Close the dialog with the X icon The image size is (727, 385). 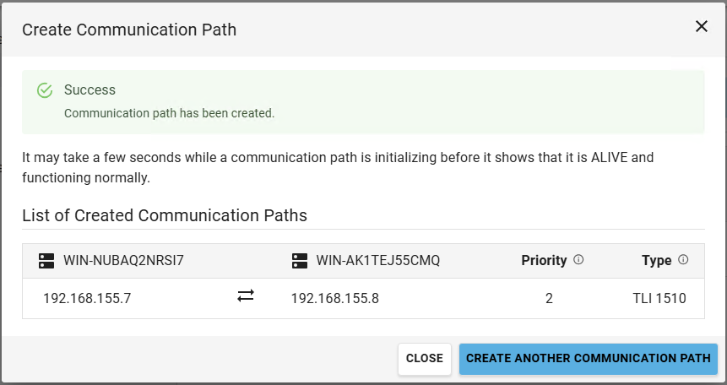coord(701,26)
